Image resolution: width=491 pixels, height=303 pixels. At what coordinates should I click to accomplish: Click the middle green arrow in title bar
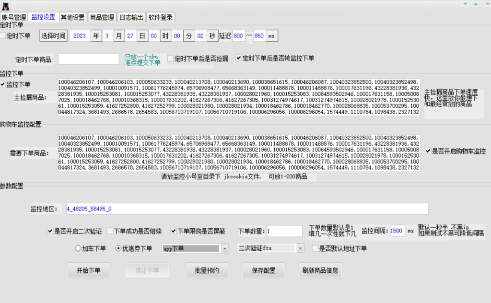click(x=475, y=4)
